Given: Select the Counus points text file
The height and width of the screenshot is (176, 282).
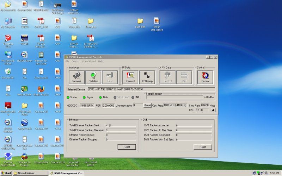Looking at the screenshot, I should [x=41, y=74].
